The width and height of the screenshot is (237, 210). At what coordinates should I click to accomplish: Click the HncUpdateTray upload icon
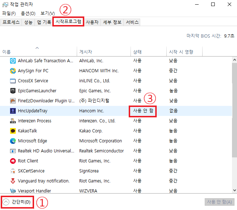(x=13, y=111)
